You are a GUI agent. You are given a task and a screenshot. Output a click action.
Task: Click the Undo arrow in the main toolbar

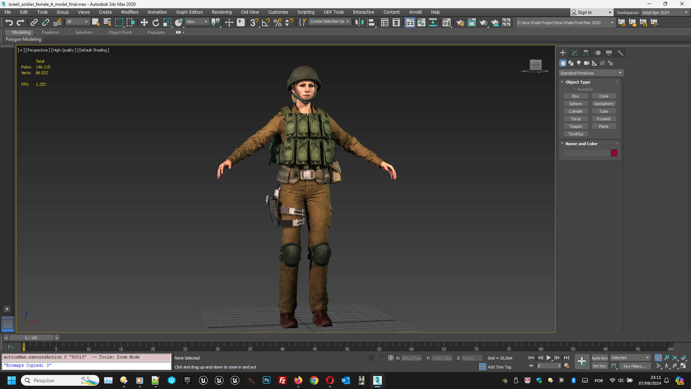(x=9, y=22)
